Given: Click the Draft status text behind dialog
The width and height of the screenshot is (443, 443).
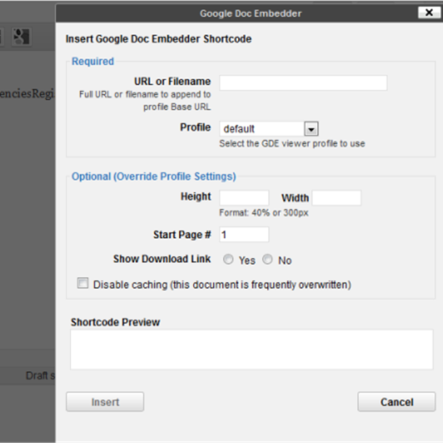Looking at the screenshot, I should pos(40,376).
